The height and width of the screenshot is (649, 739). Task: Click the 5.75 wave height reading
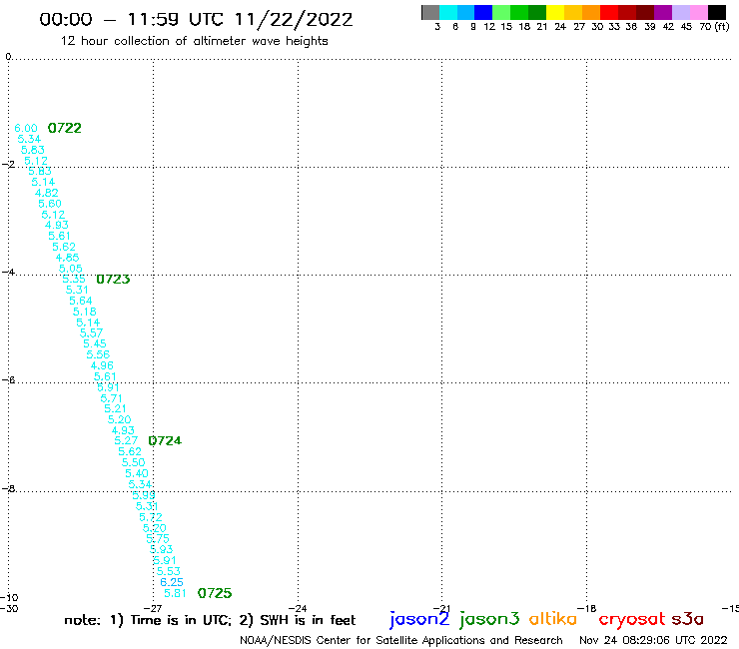click(x=158, y=539)
